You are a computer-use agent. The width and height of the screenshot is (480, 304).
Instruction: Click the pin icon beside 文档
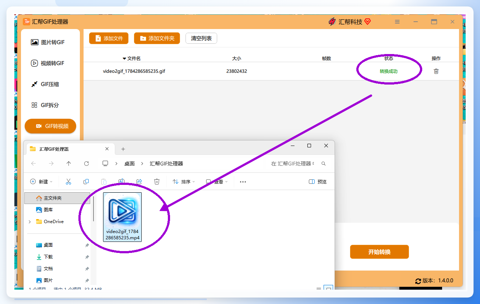tap(87, 269)
